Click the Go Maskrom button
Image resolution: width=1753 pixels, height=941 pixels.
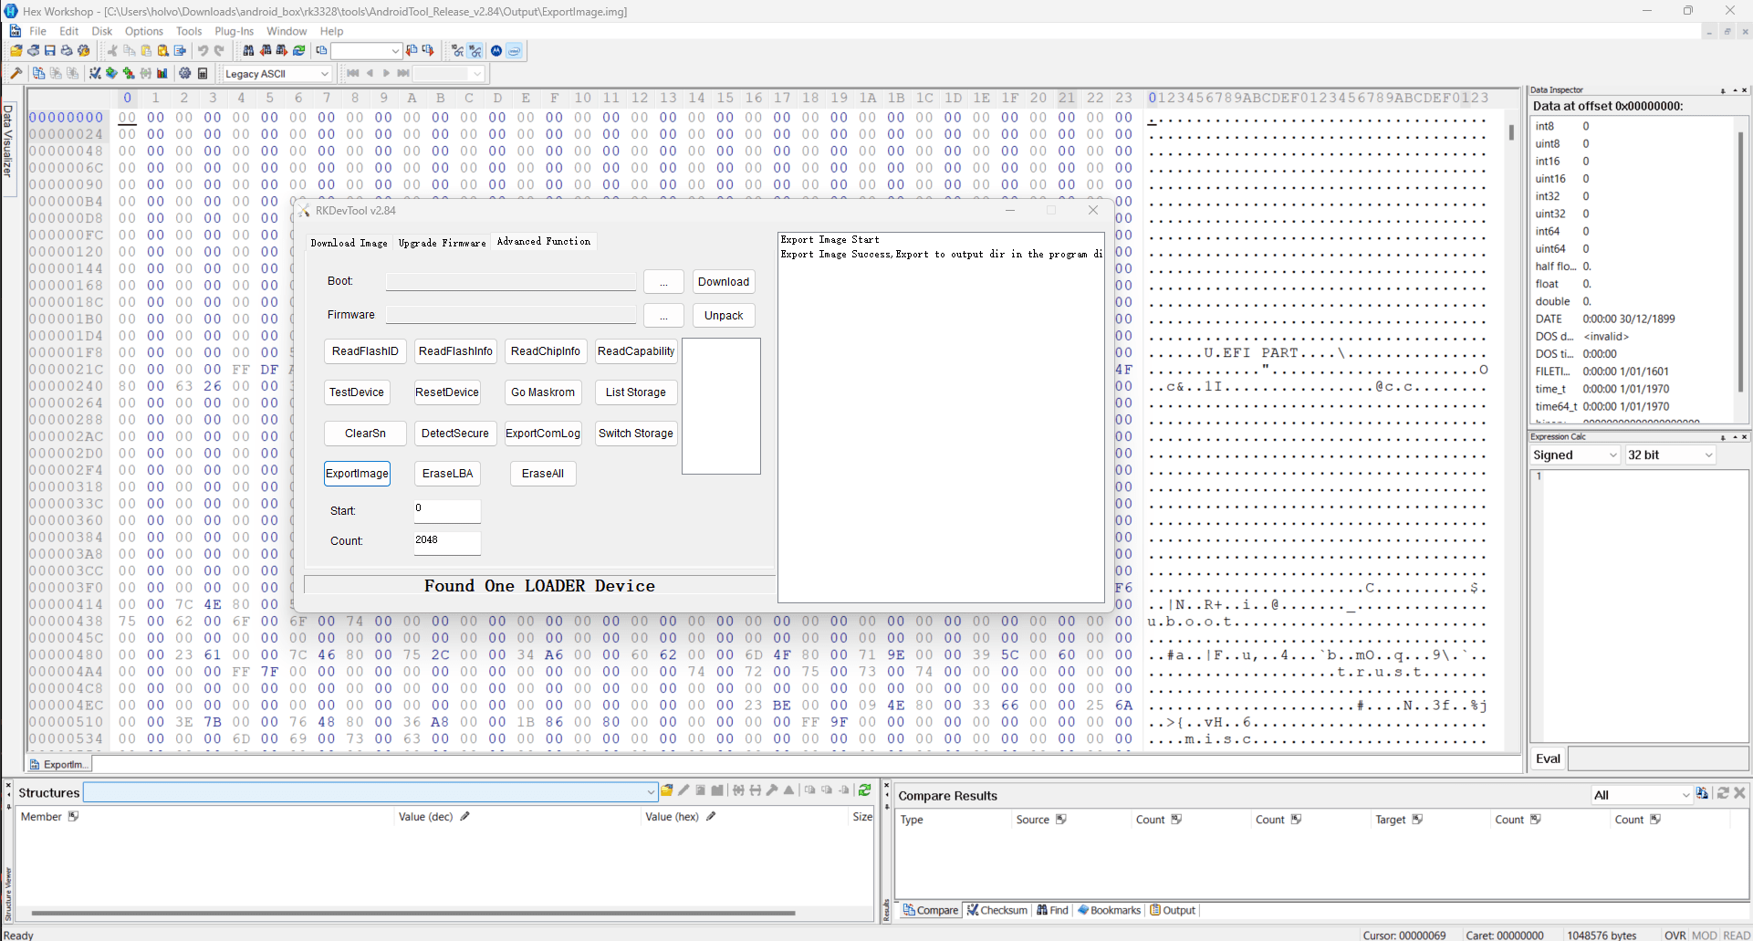coord(543,392)
